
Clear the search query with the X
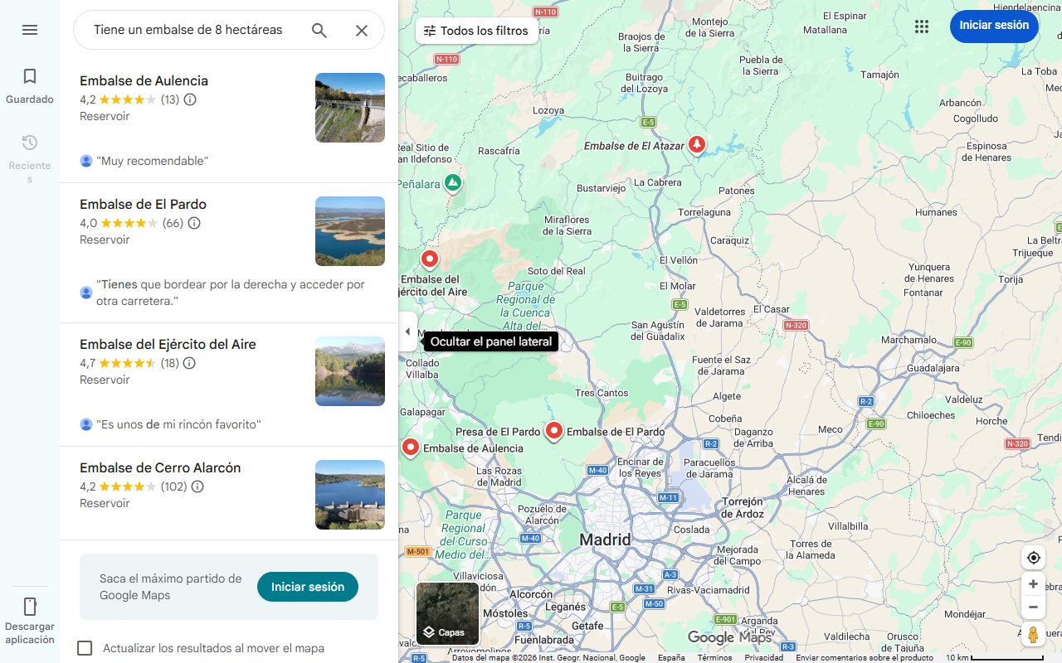pos(362,30)
